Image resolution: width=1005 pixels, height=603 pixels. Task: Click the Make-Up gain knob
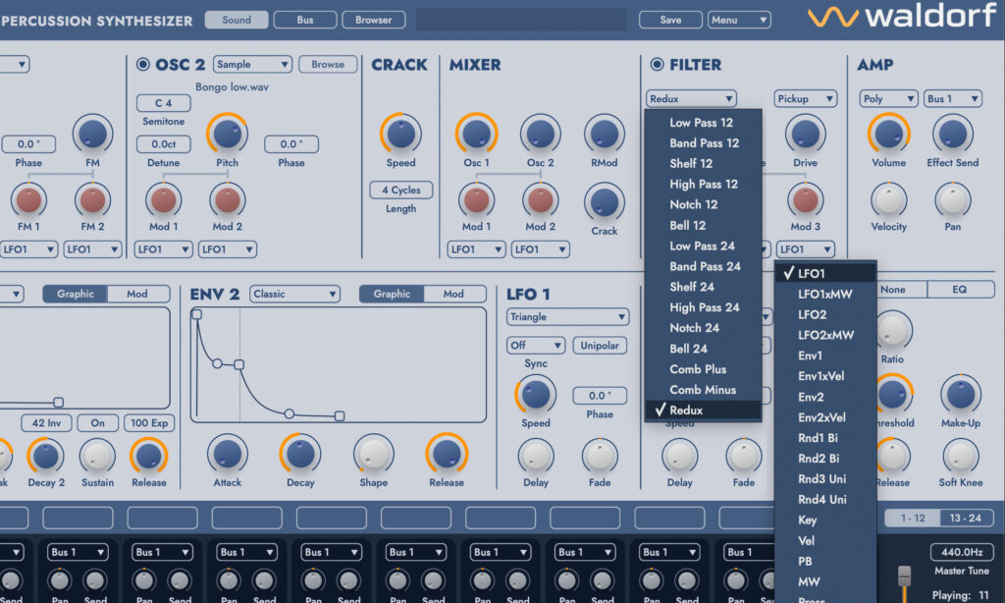(960, 395)
